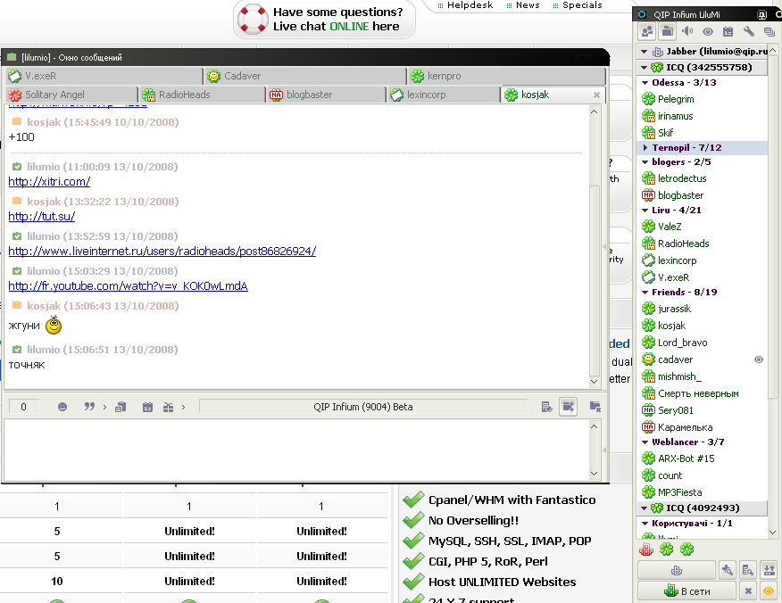Open the smiley picker in the chat toolbar
This screenshot has width=782, height=603.
point(62,407)
